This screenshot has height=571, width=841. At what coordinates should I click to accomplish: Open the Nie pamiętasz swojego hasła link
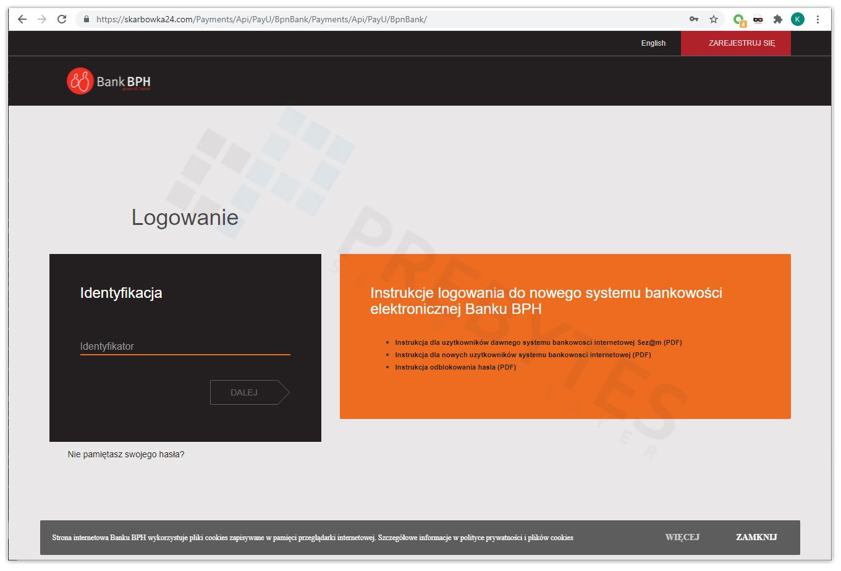click(x=126, y=454)
